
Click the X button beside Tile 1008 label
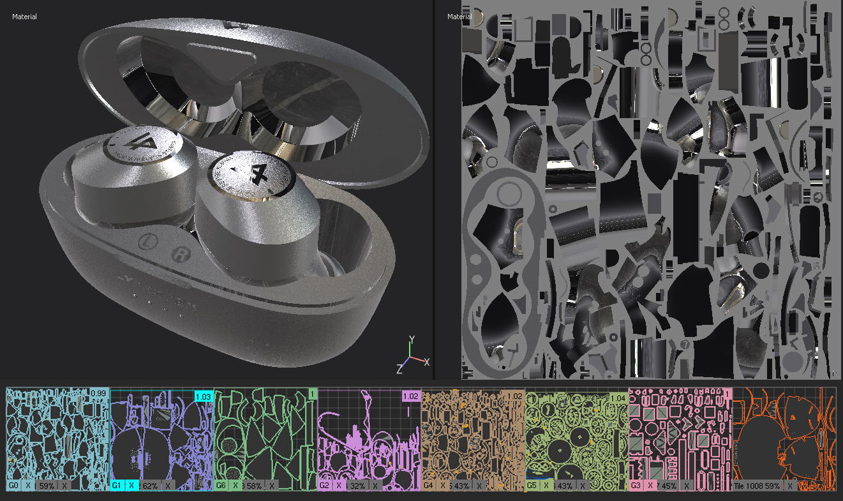coord(790,486)
